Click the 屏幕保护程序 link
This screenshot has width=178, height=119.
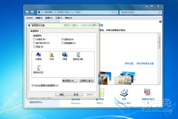click(x=148, y=99)
